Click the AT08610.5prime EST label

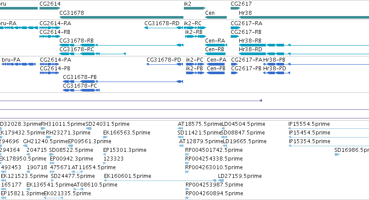coord(95,185)
